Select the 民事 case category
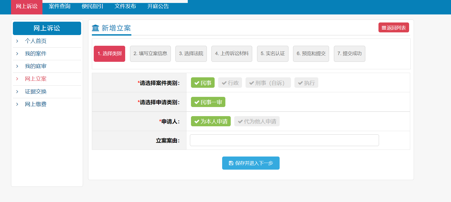 (203, 83)
